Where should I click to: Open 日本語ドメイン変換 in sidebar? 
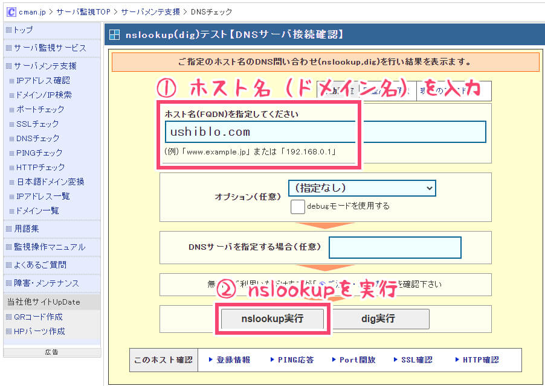pyautogui.click(x=50, y=182)
